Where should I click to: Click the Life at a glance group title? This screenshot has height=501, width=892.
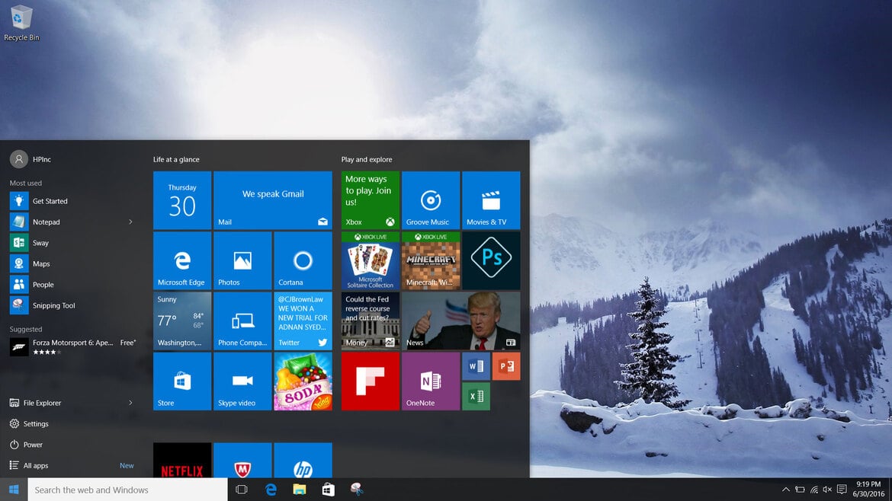point(176,160)
